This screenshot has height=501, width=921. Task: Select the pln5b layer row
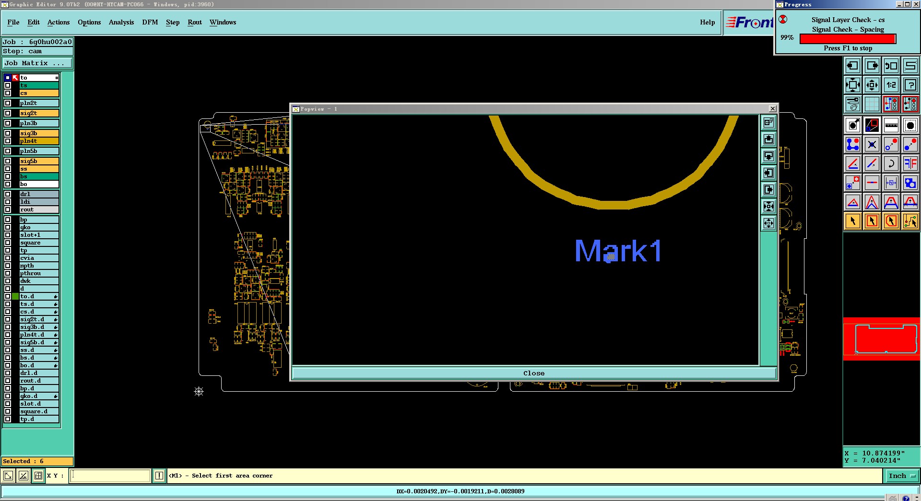(39, 151)
